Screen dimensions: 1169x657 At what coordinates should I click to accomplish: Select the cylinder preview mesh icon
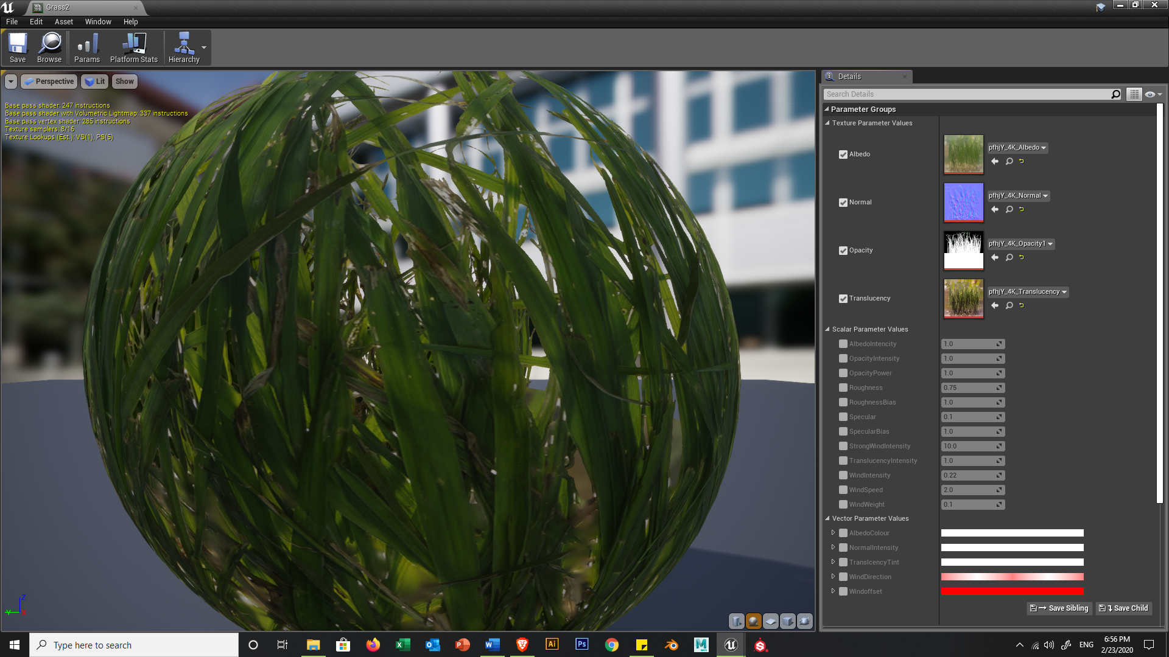(x=737, y=621)
